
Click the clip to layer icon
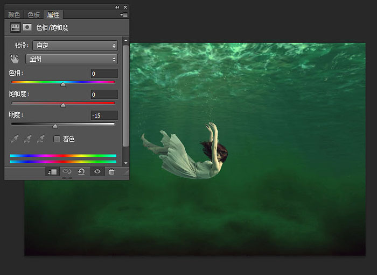click(x=52, y=172)
